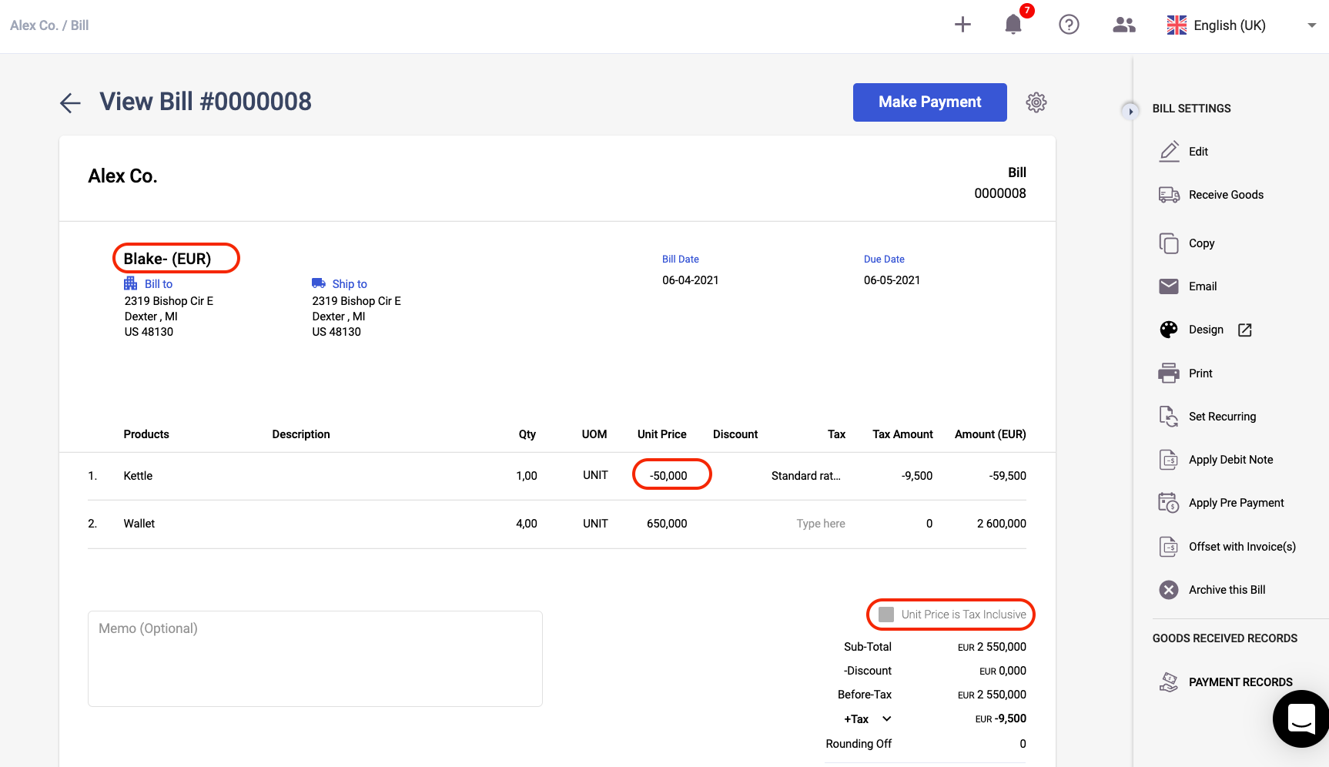Choose Apply Debit Note
1329x767 pixels.
(x=1230, y=460)
